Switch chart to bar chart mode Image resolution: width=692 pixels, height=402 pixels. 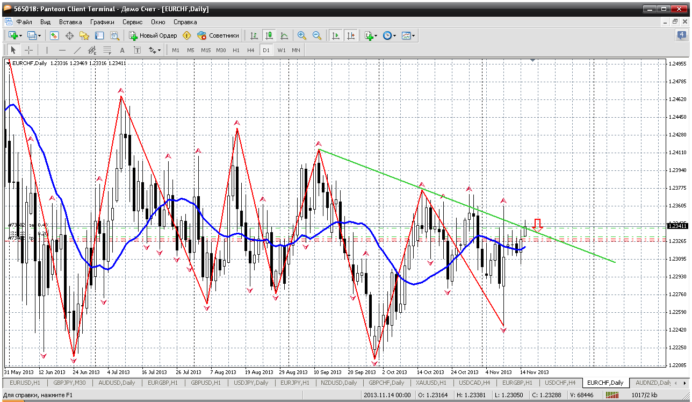point(254,35)
